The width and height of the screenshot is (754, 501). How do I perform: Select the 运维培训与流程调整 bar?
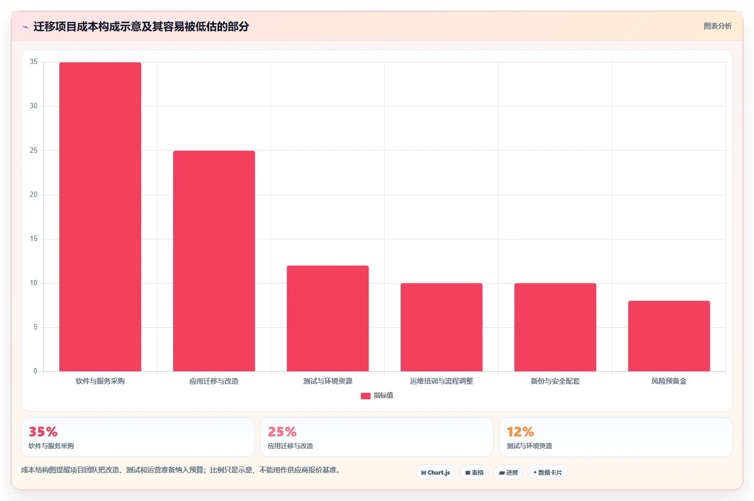(x=441, y=327)
